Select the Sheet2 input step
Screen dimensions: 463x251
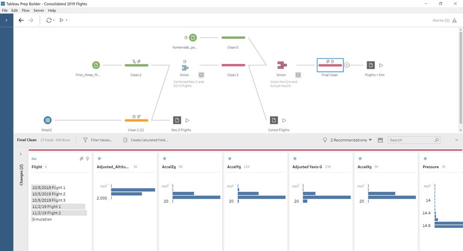click(48, 120)
